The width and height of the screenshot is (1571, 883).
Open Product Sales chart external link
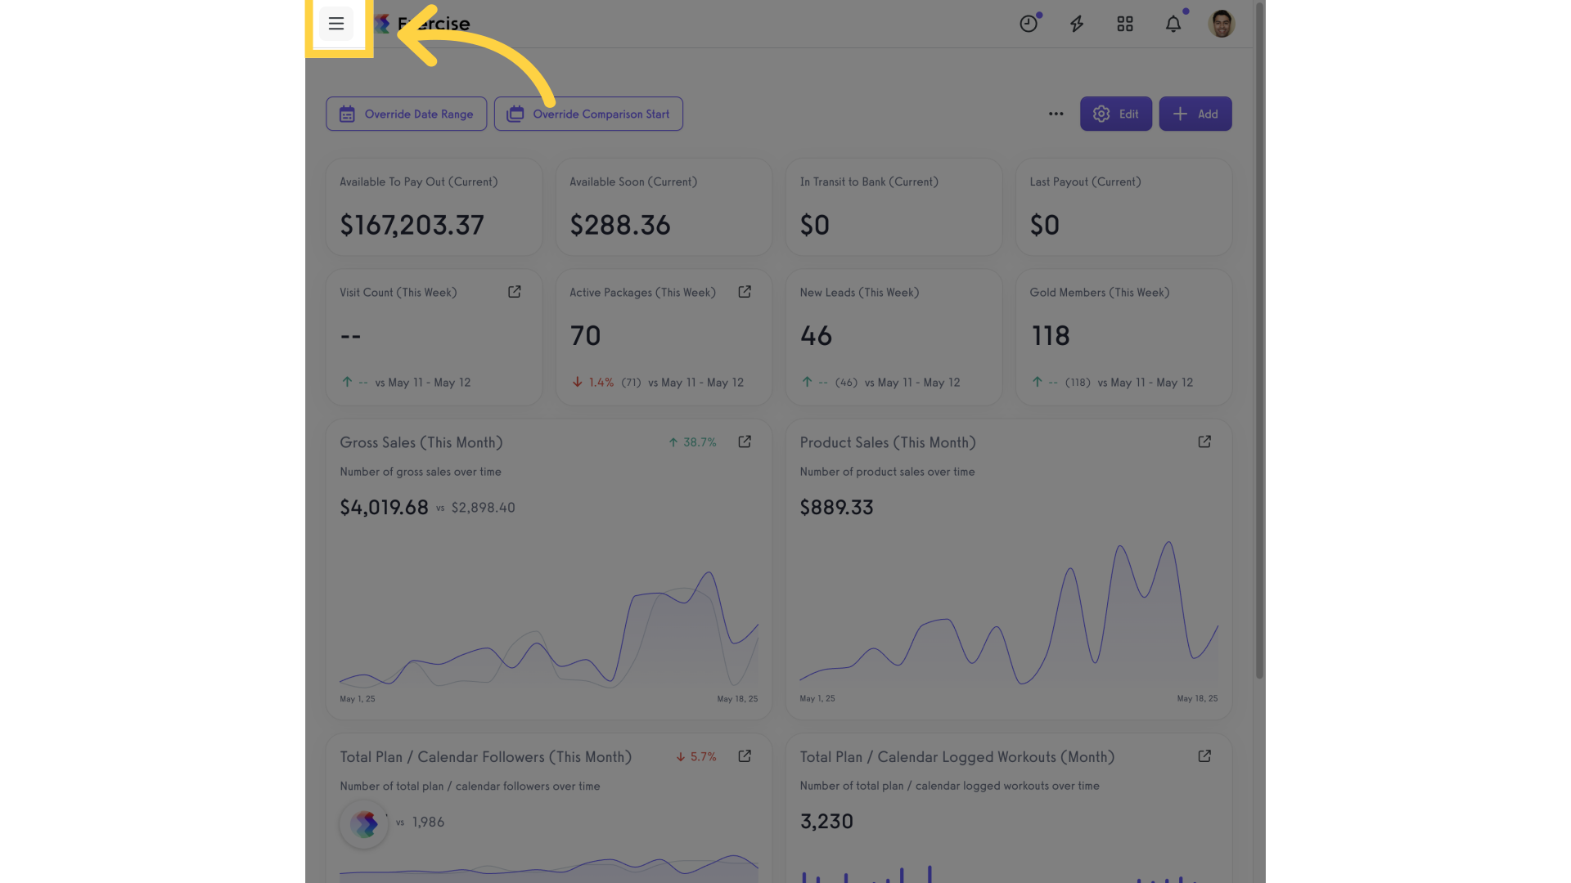click(x=1204, y=441)
